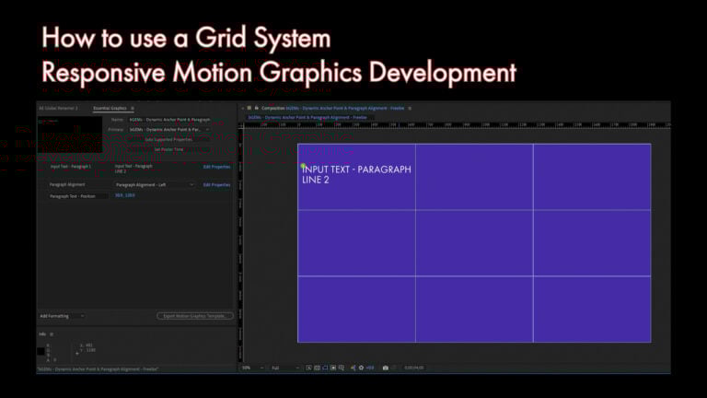Click the green anchor point on the text

tap(303, 166)
